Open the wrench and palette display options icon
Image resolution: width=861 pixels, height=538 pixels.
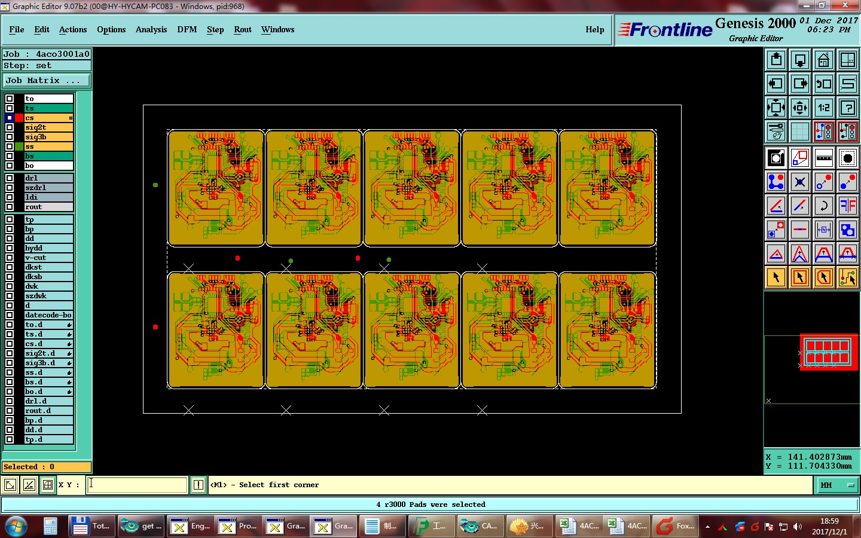pos(776,132)
